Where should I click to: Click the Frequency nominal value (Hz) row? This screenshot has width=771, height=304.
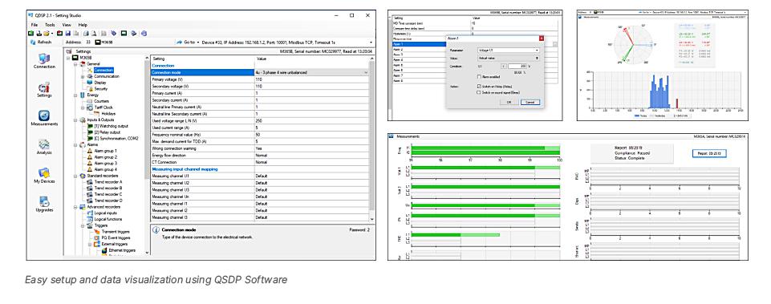(x=259, y=134)
